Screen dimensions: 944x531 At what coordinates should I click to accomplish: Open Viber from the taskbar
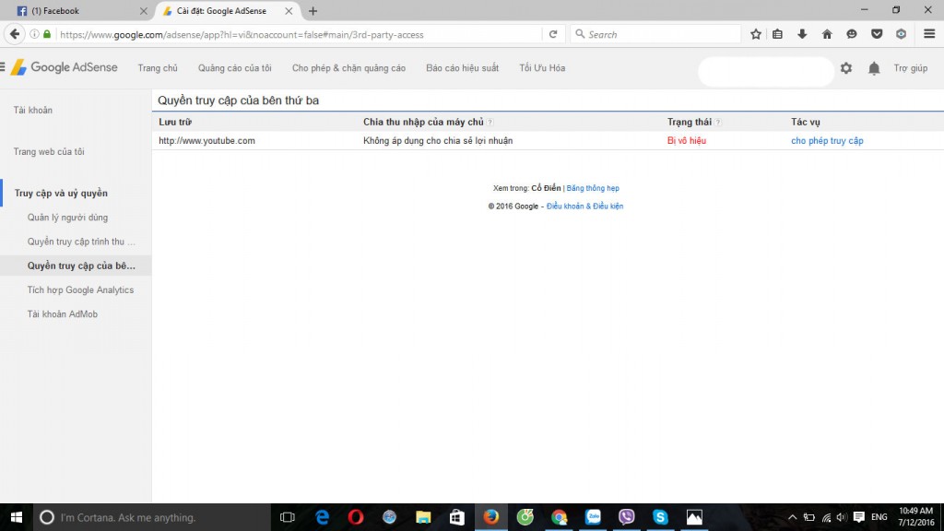coord(626,517)
